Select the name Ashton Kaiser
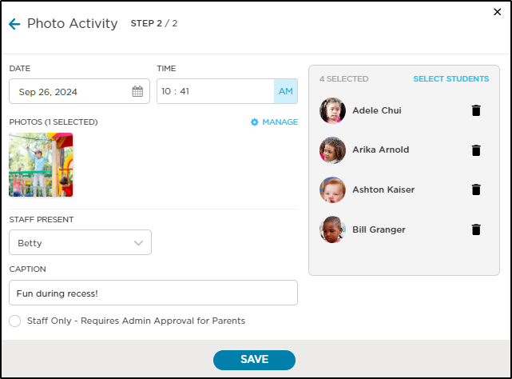512x379 pixels. pyautogui.click(x=383, y=189)
